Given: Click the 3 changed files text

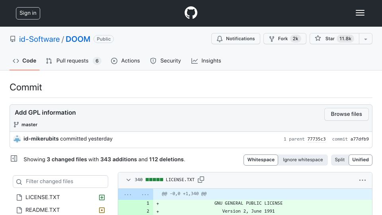Looking at the screenshot, I should point(67,159).
